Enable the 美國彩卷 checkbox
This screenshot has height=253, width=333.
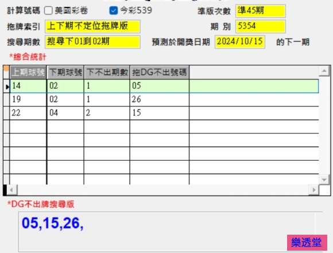click(48, 10)
